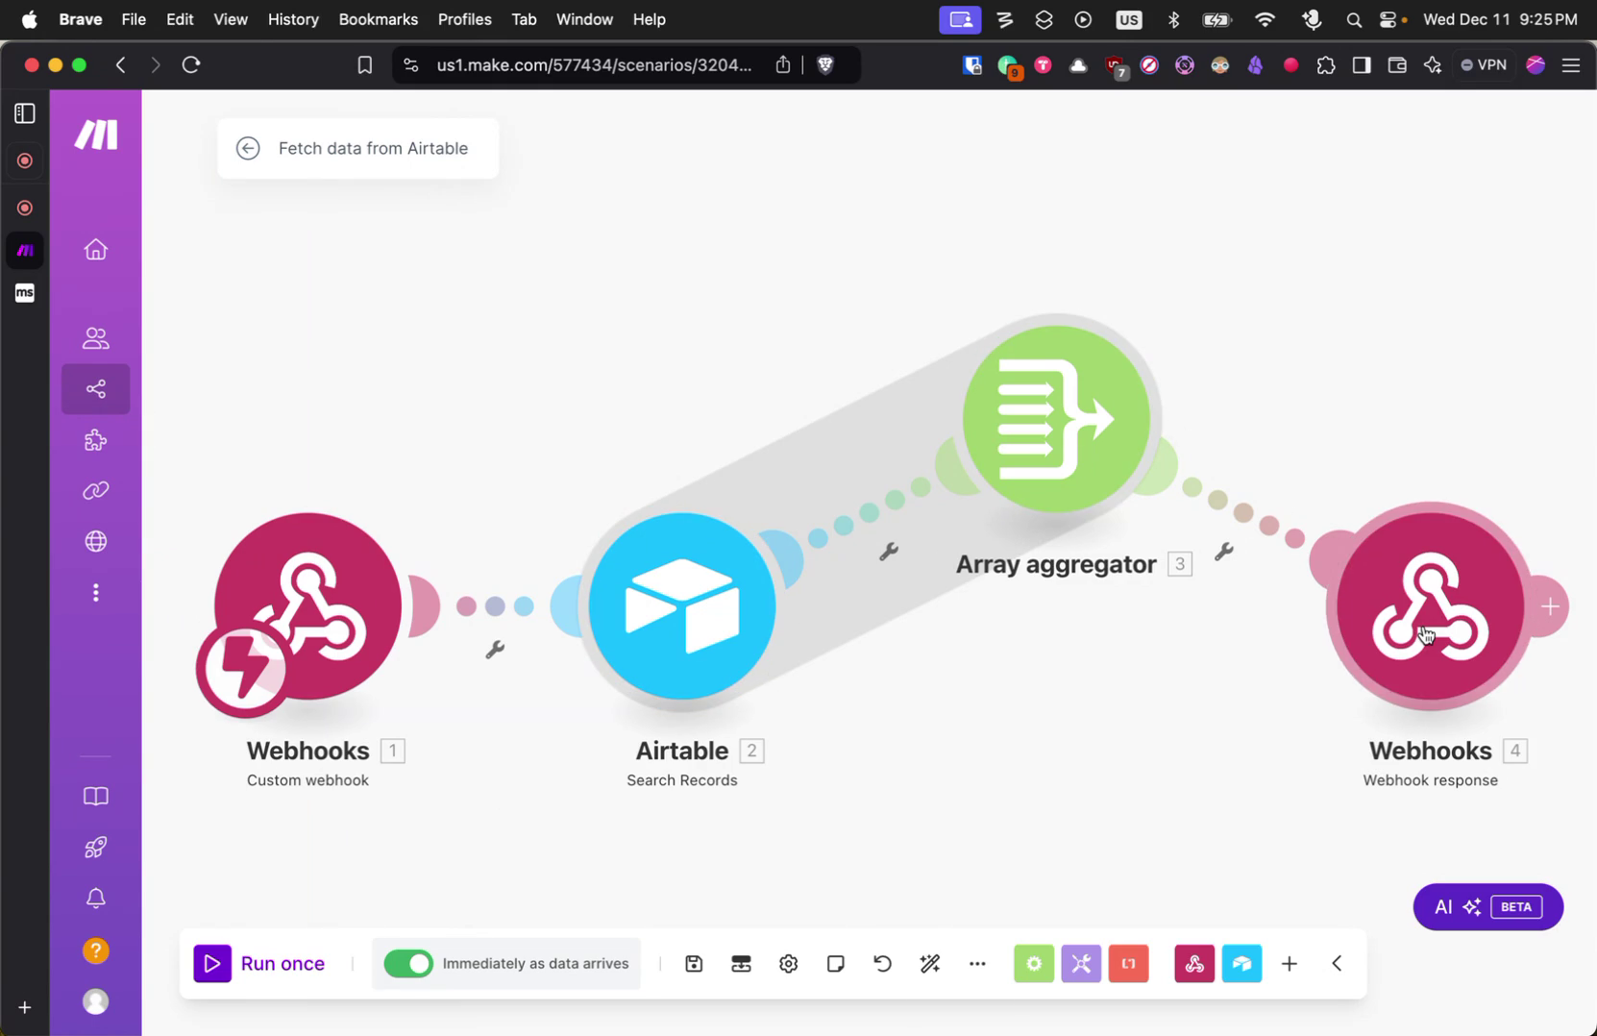Open the AI BETA assistant
1597x1036 pixels.
click(x=1486, y=906)
